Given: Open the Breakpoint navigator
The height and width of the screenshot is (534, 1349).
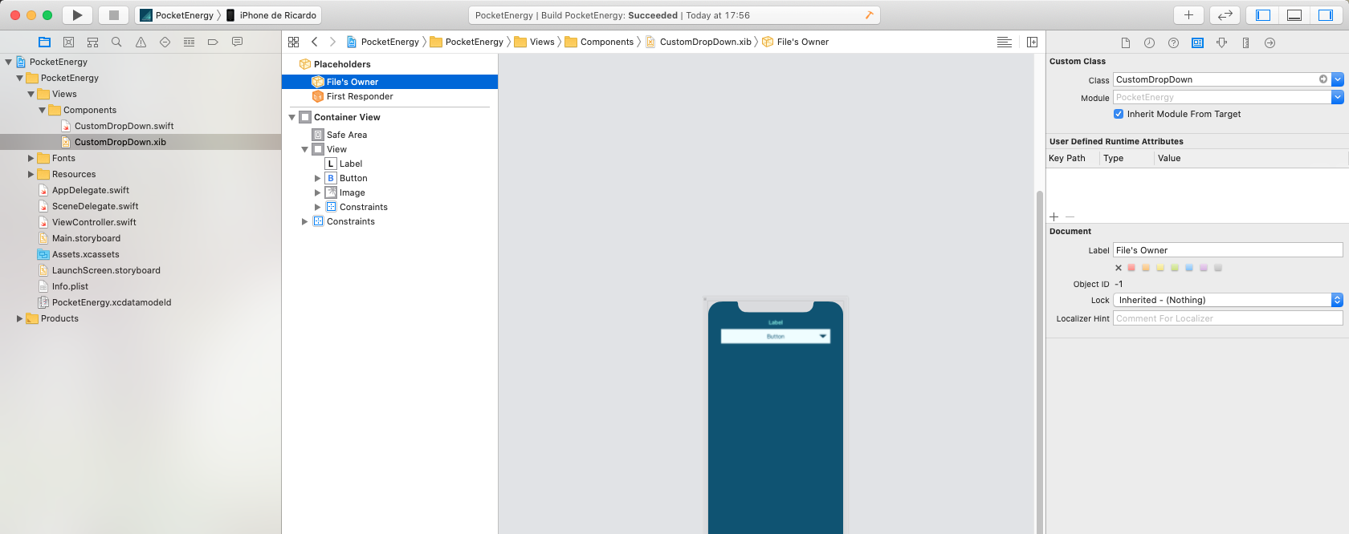Looking at the screenshot, I should point(213,42).
